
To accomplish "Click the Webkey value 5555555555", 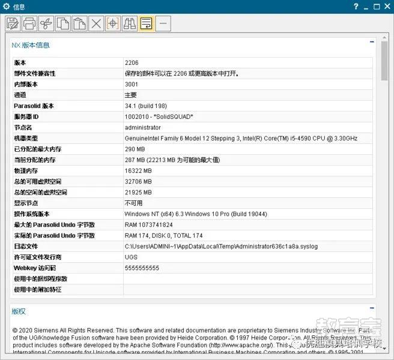I will coord(142,268).
